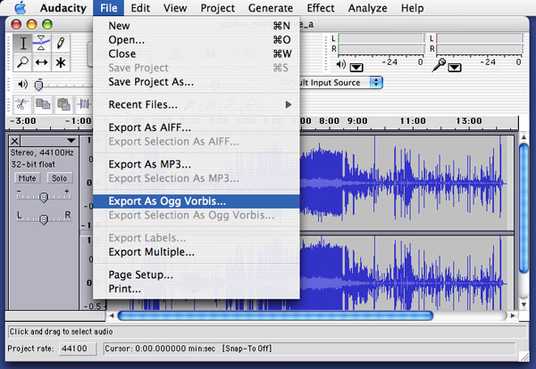The image size is (536, 369).
Task: Click the 'Cursor: 0:00.000000 min:sec' status text
Action: click(x=160, y=348)
